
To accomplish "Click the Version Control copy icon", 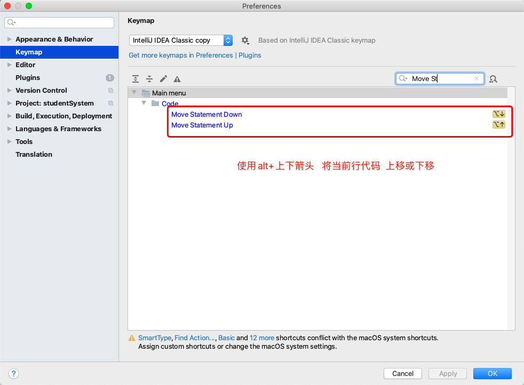I will [110, 91].
